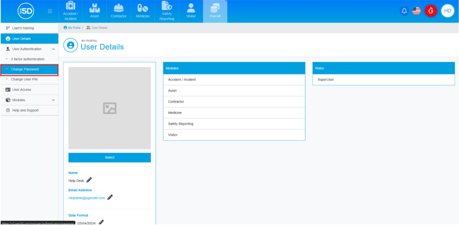Open the Accident / Incident module
459x225 pixels.
(x=71, y=11)
